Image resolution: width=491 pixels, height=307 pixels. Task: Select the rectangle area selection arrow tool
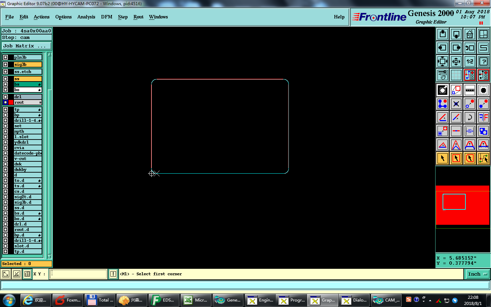456,158
